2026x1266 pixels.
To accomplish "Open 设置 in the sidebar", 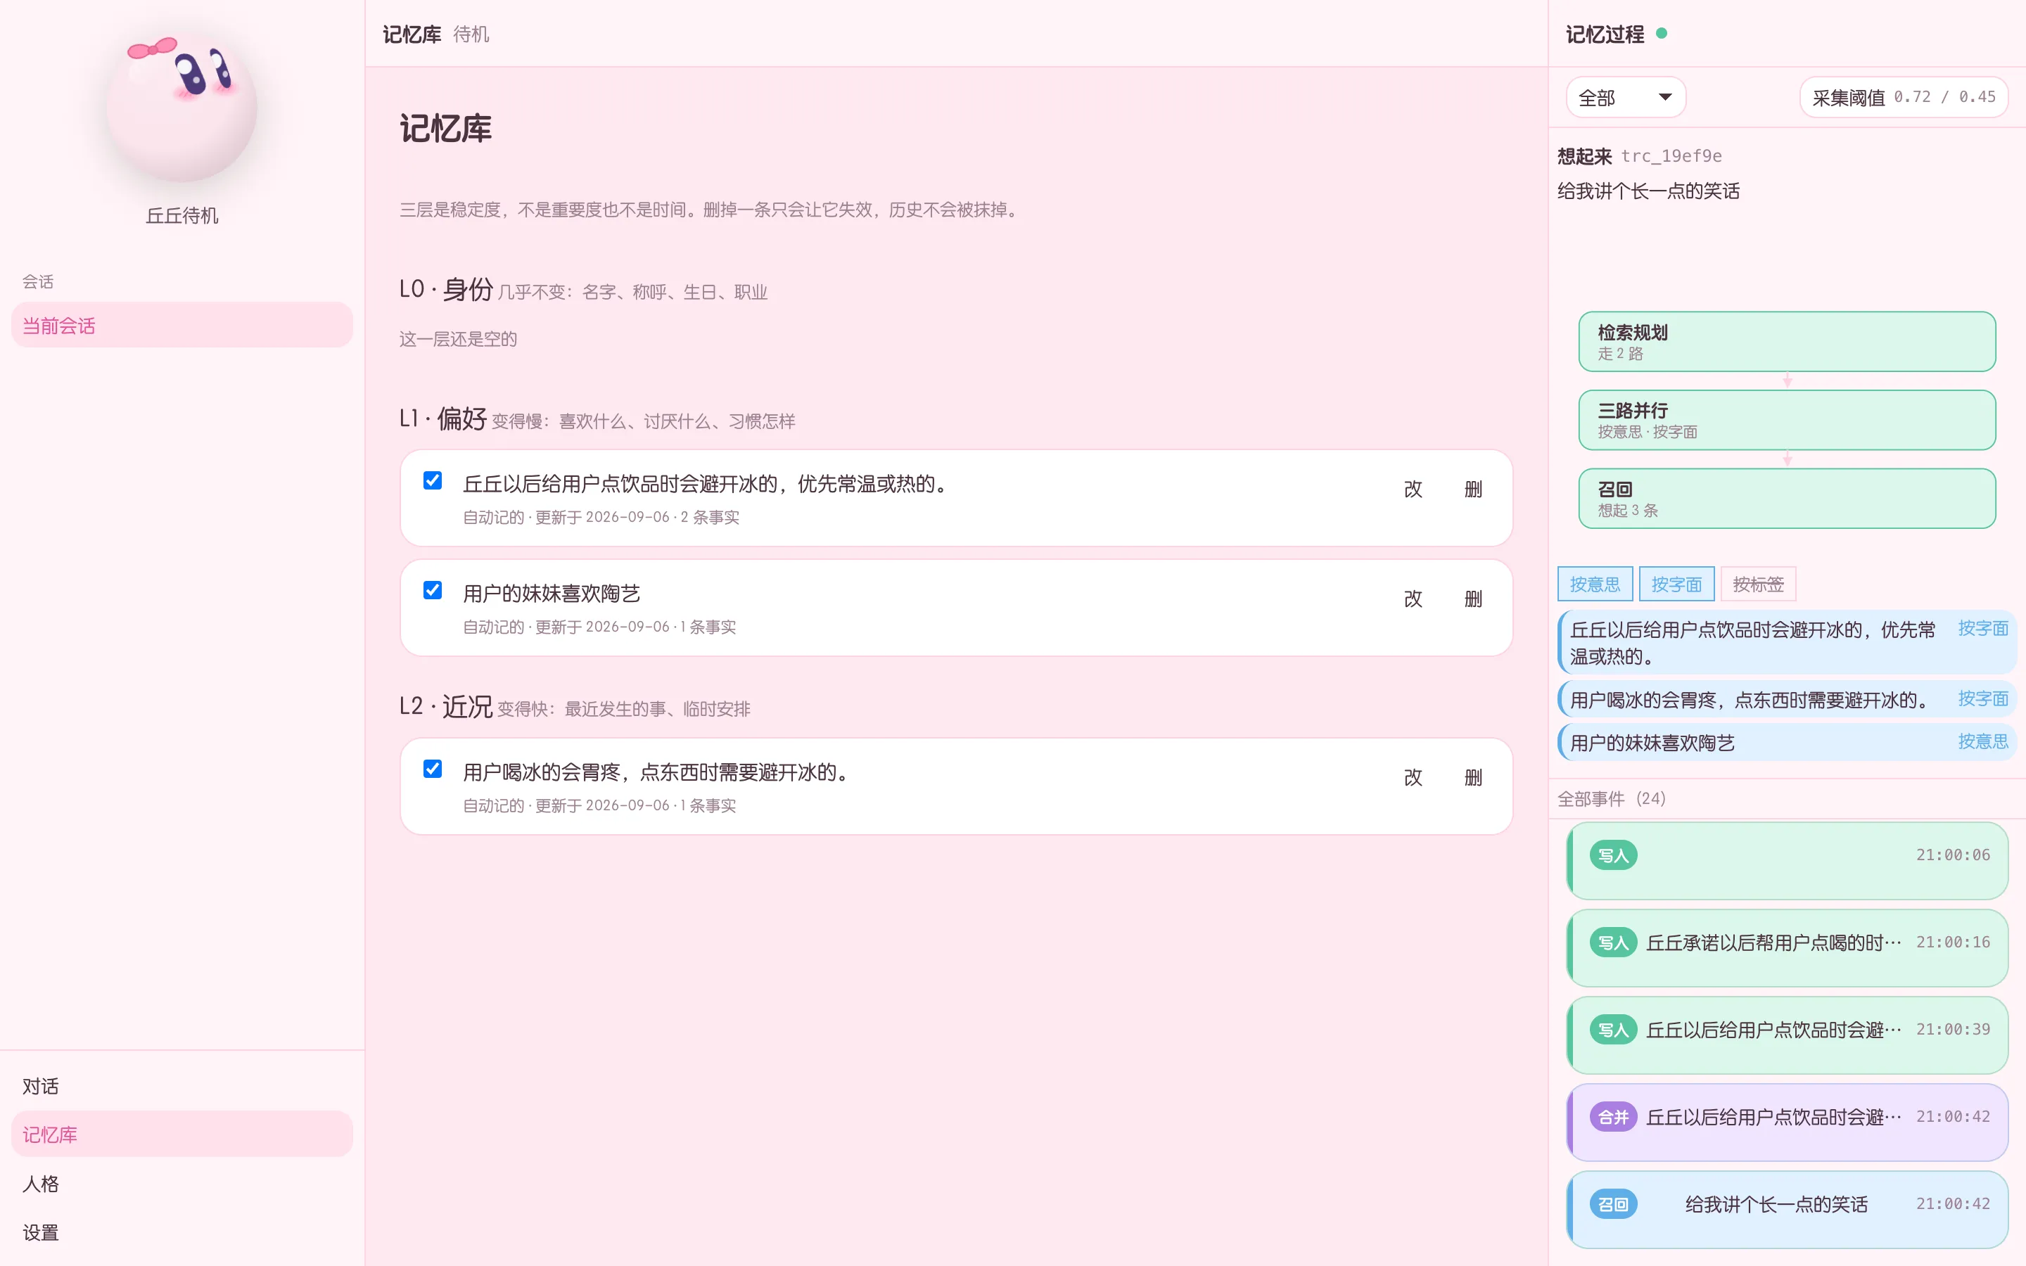I will [x=181, y=1232].
